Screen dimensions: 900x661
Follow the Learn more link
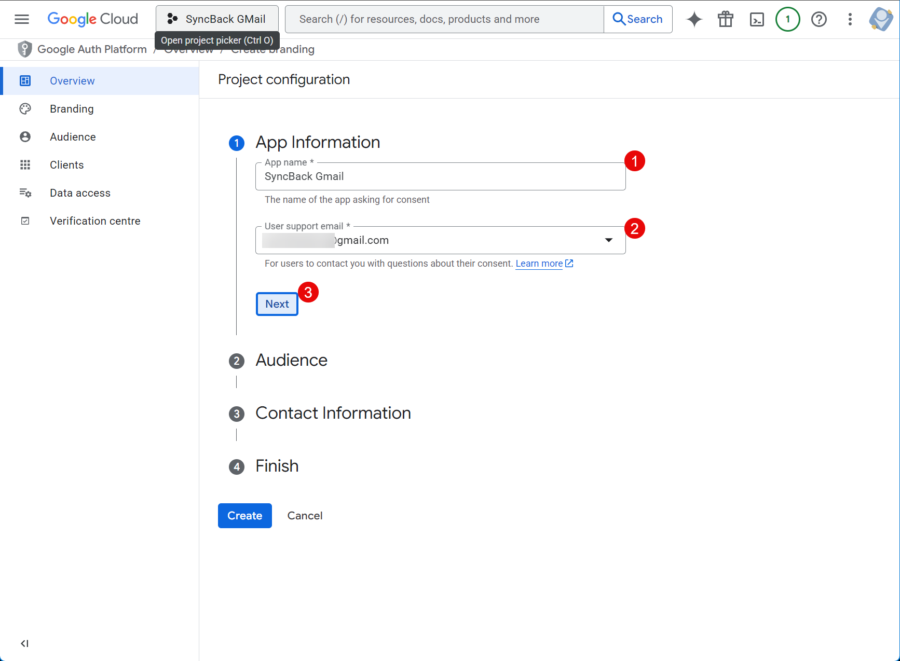[539, 264]
